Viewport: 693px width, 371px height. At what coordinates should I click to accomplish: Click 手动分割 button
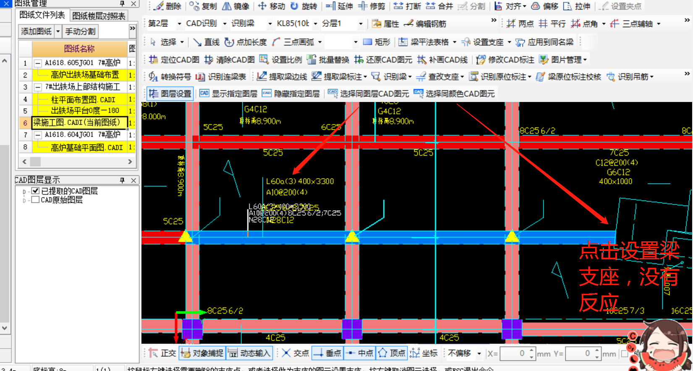pyautogui.click(x=80, y=31)
